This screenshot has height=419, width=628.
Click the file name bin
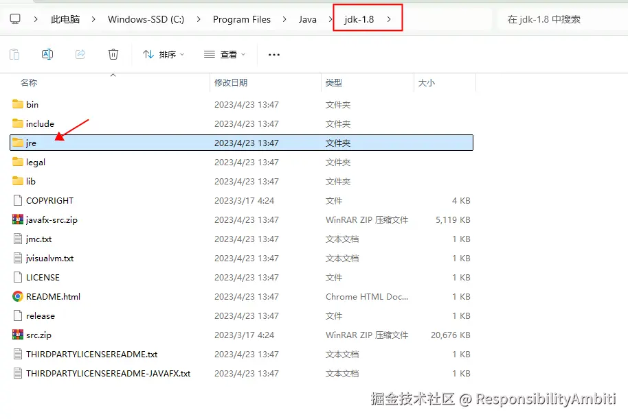tap(32, 104)
